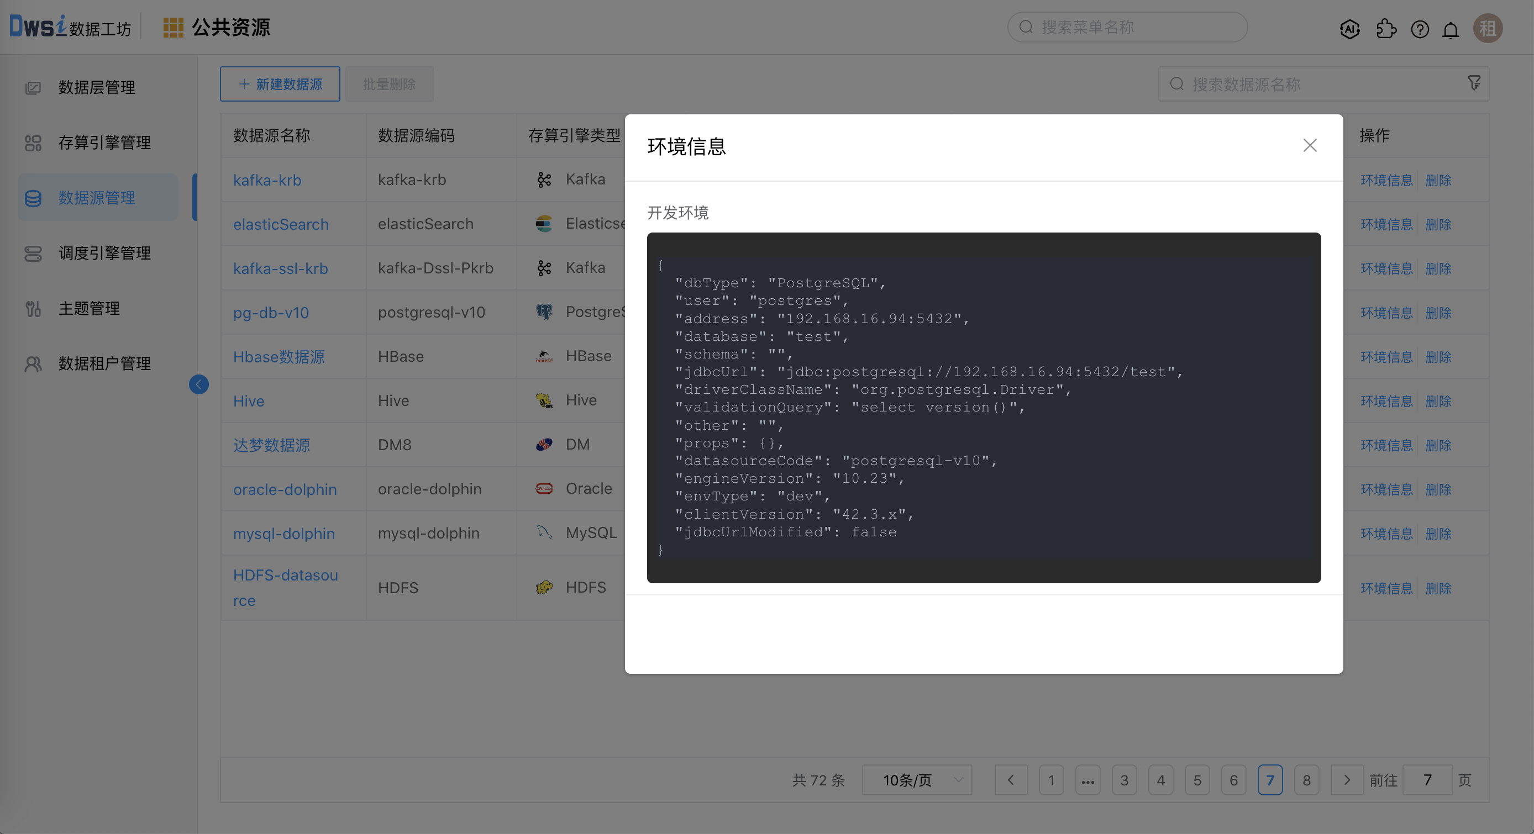Go to page 8 in pagination
The image size is (1534, 834).
(x=1307, y=780)
